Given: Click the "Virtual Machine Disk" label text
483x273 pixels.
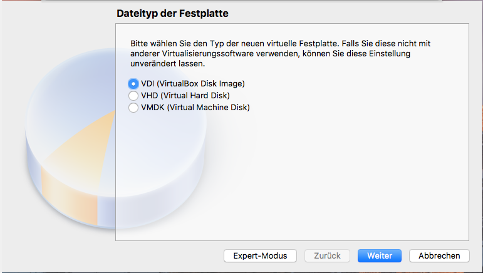Looking at the screenshot, I should pyautogui.click(x=205, y=108).
